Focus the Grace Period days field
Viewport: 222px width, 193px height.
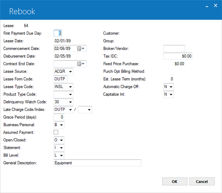point(59,117)
